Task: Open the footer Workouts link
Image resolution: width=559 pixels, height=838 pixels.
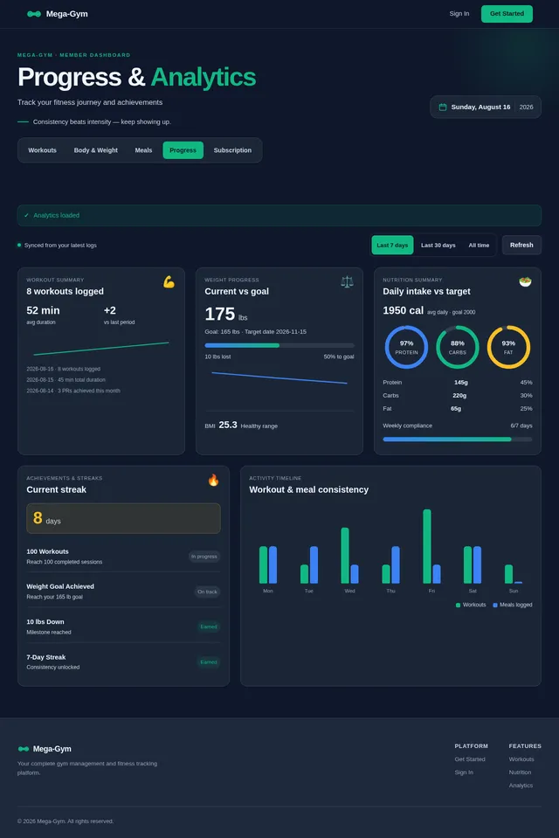Action: click(x=521, y=758)
